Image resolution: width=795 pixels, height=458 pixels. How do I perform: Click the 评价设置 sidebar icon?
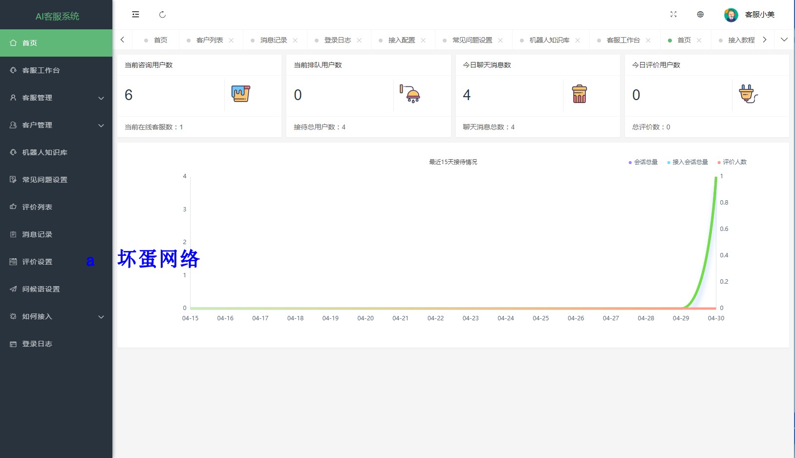[x=13, y=262]
